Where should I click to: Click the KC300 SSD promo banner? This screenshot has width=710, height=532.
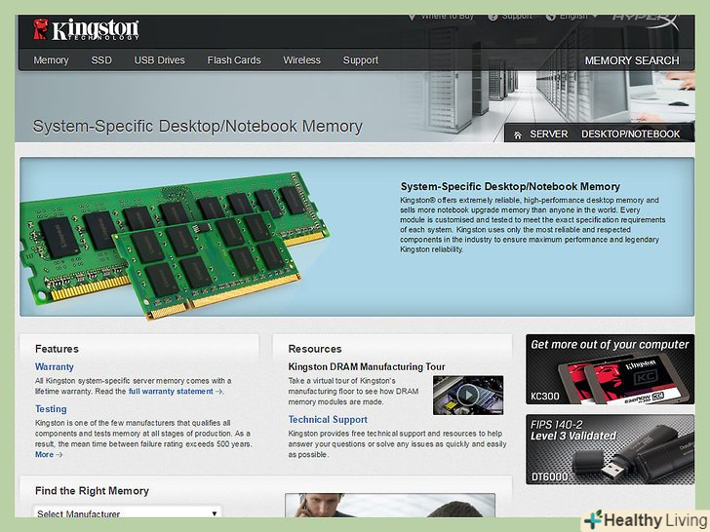tap(610, 369)
